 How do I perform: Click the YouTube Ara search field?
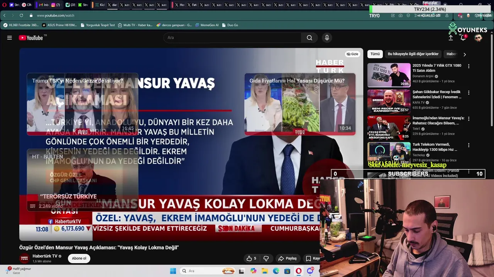click(x=232, y=38)
